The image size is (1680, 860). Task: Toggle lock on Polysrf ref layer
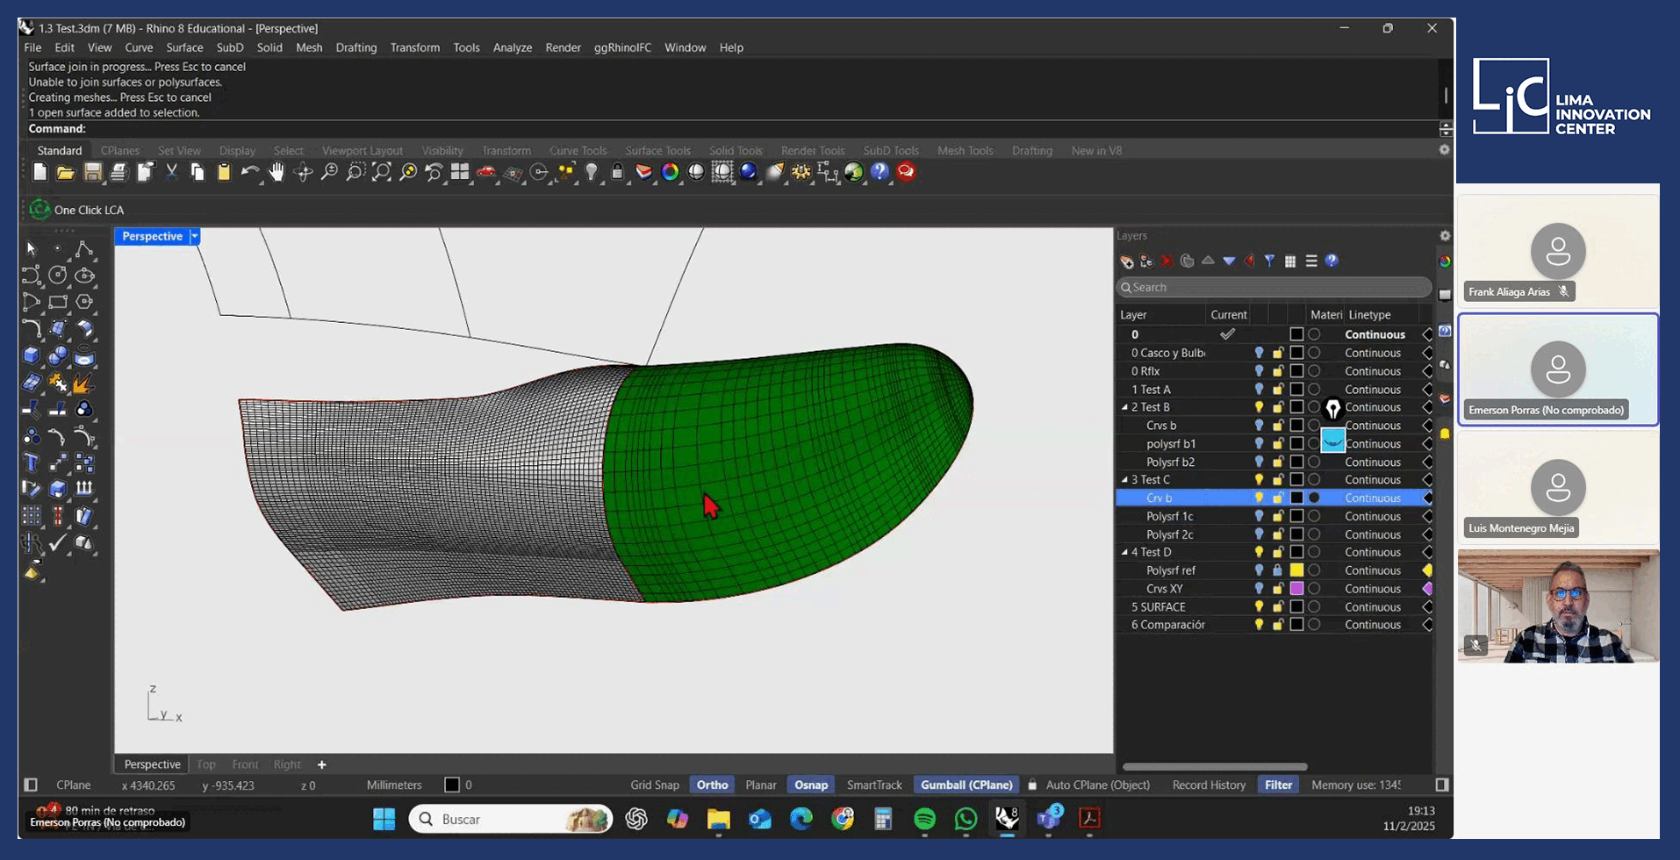1278,570
